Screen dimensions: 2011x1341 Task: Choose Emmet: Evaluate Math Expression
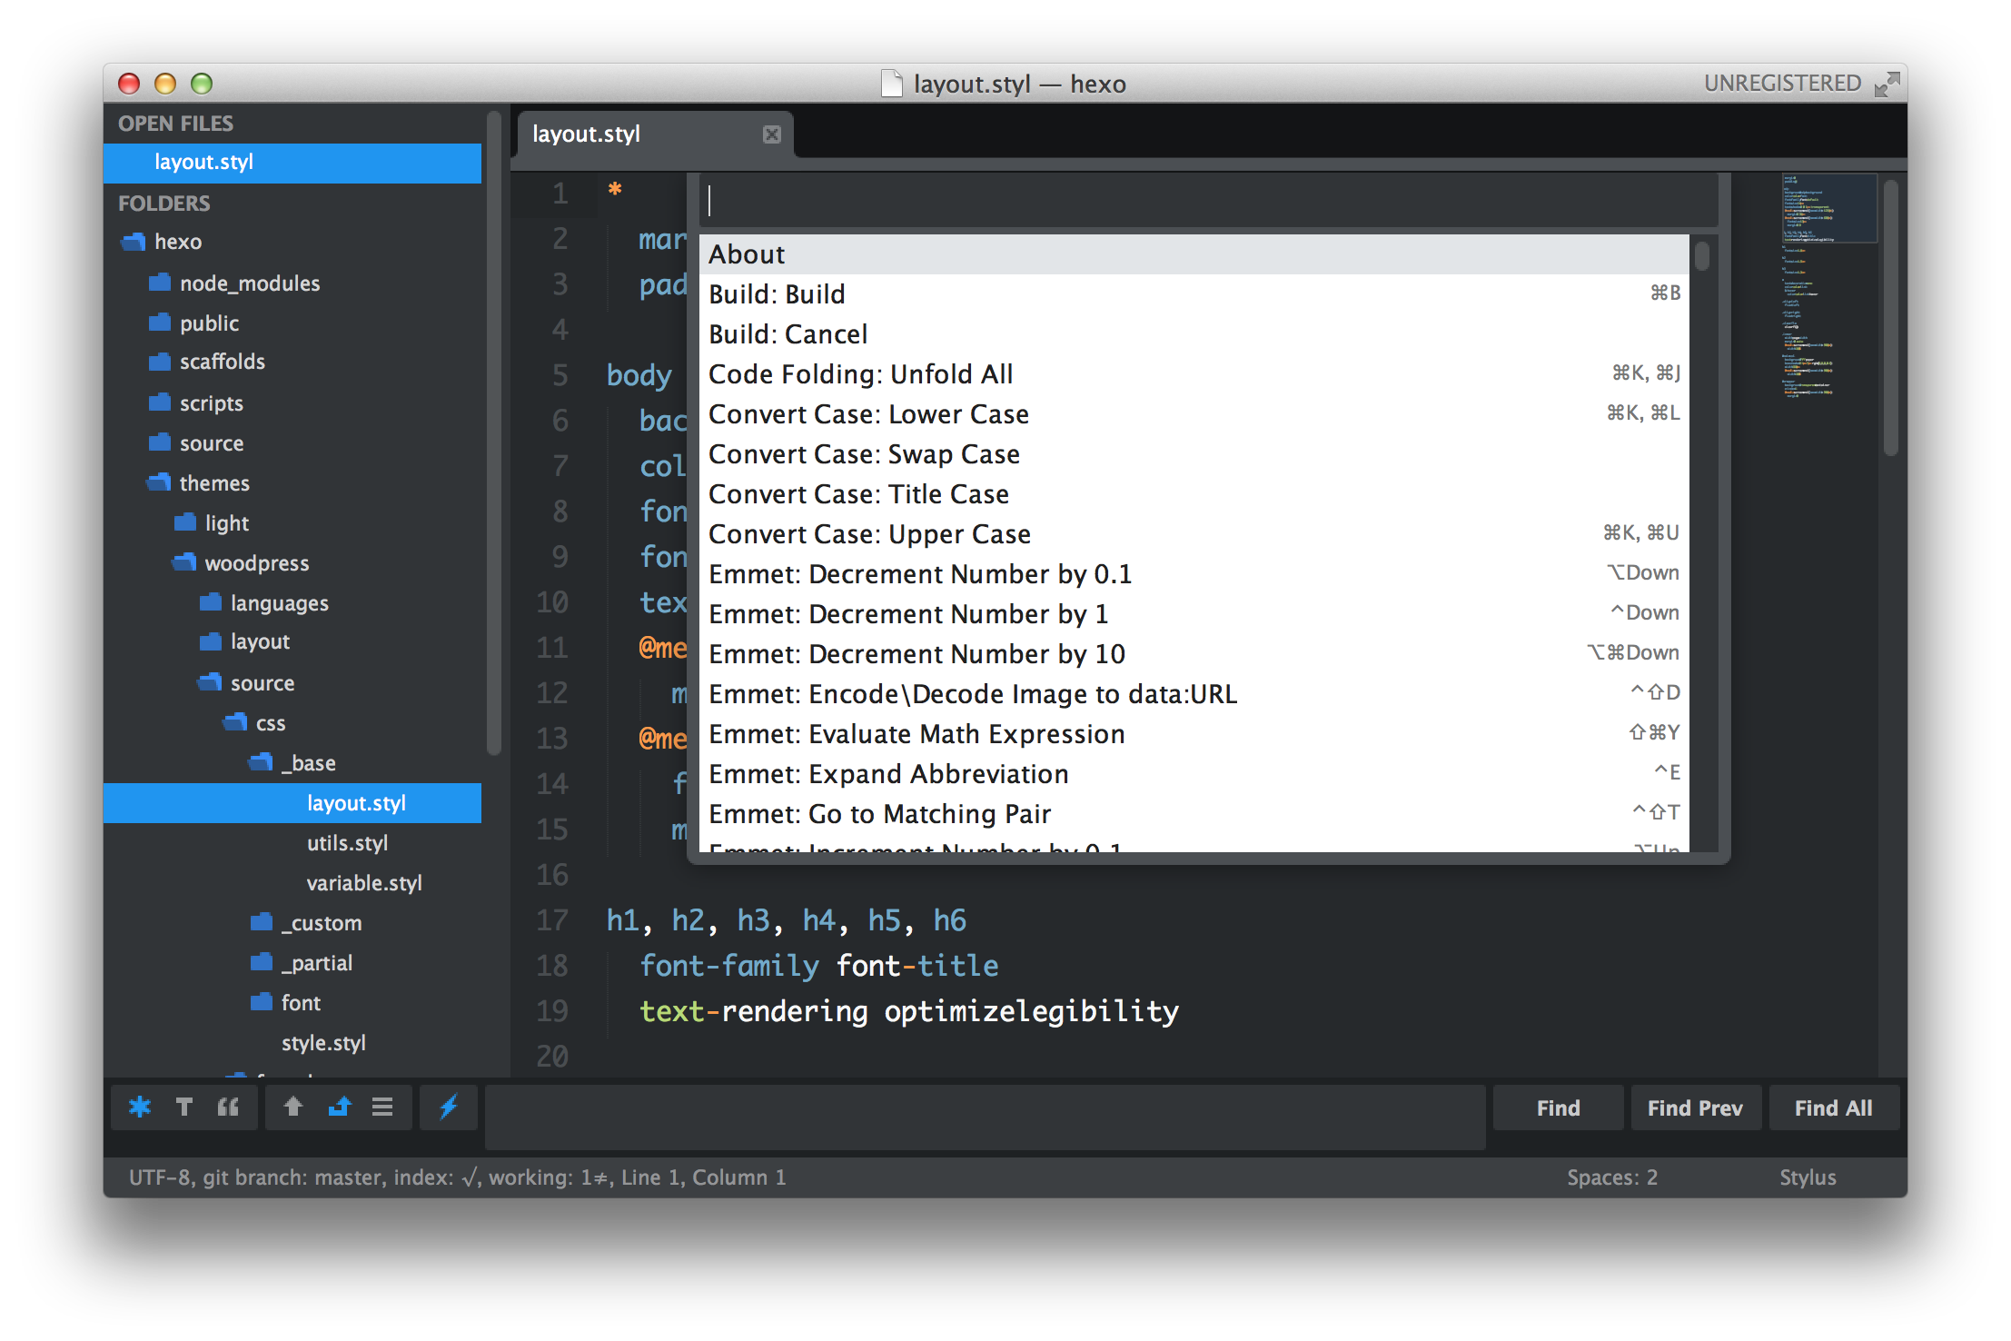coord(1194,734)
